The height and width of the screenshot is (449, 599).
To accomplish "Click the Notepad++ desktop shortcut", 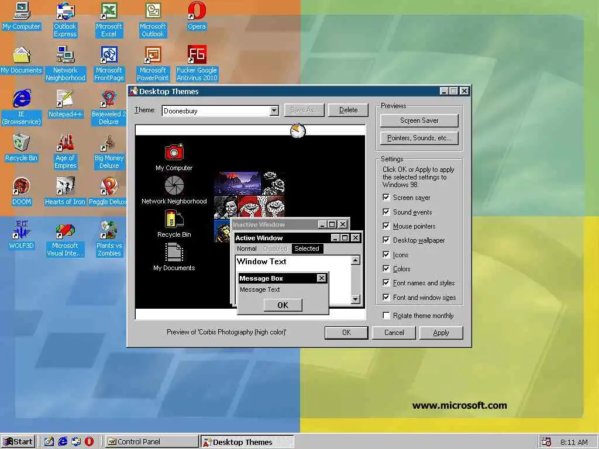I will (66, 104).
